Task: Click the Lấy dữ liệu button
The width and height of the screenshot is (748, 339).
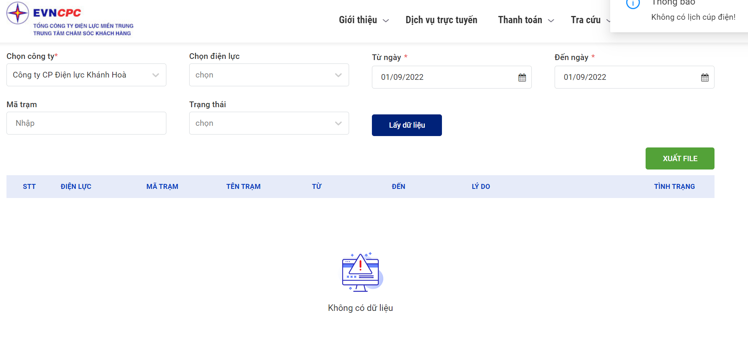Action: point(407,125)
